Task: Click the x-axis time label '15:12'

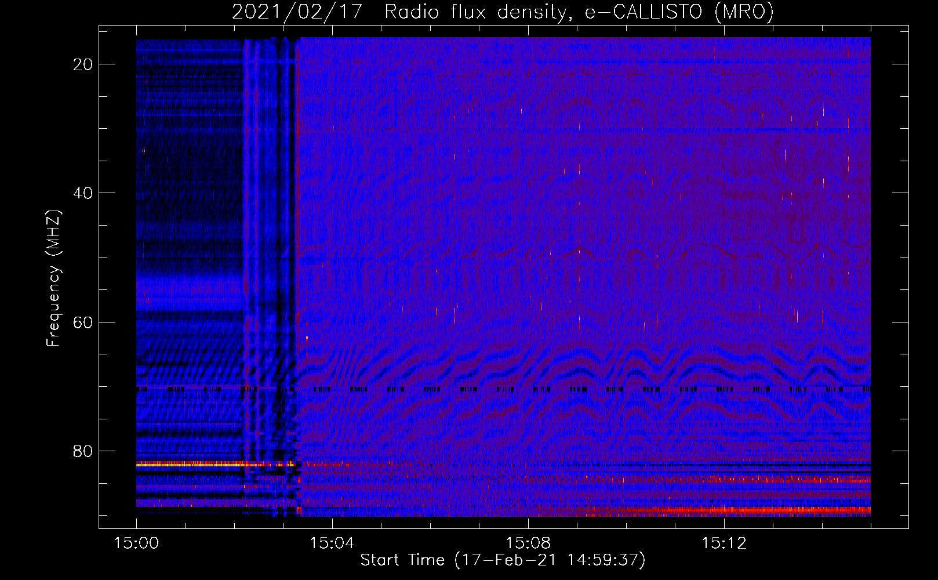Action: (724, 543)
